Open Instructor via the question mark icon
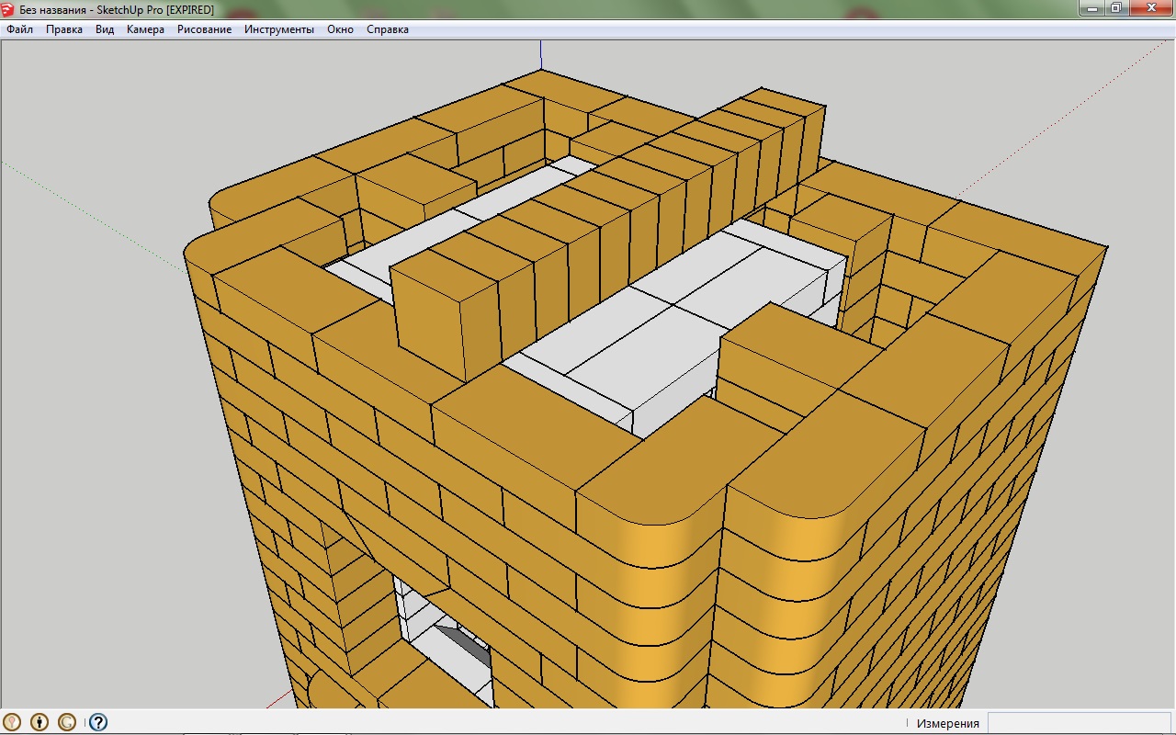Image resolution: width=1176 pixels, height=735 pixels. pyautogui.click(x=97, y=722)
